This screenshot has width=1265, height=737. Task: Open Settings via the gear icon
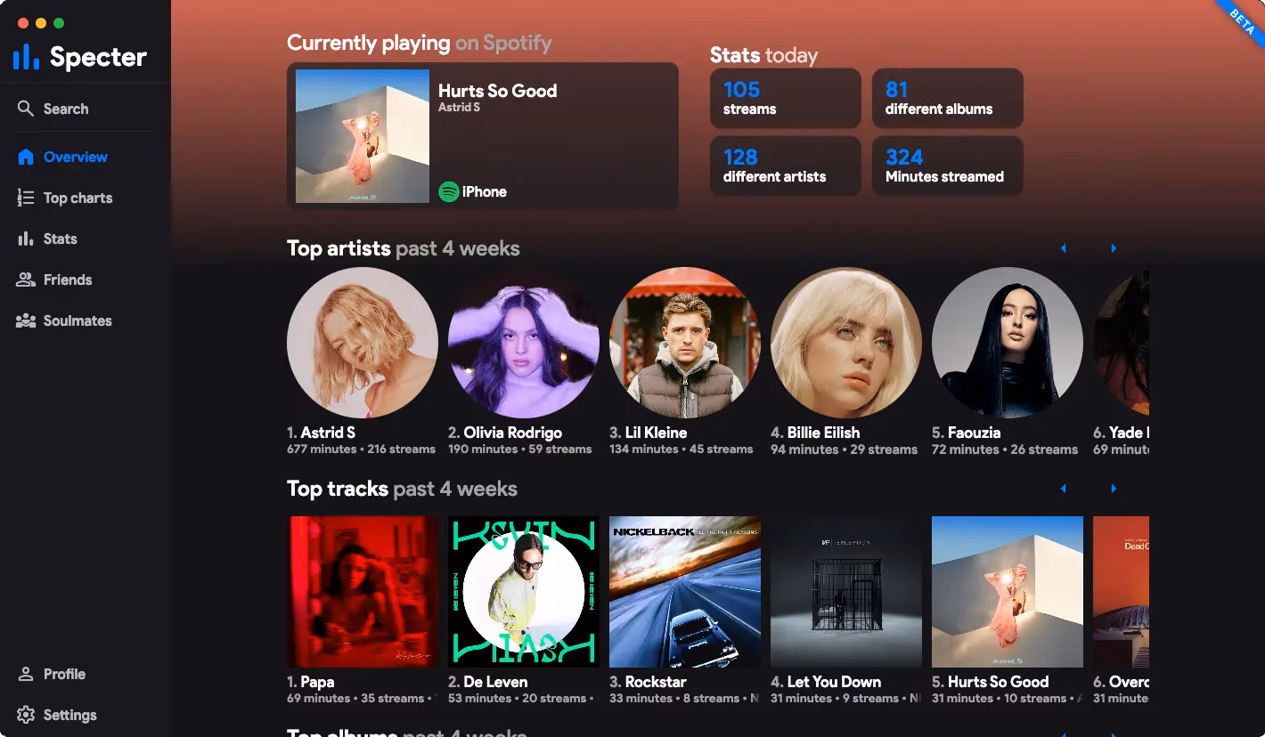click(25, 715)
